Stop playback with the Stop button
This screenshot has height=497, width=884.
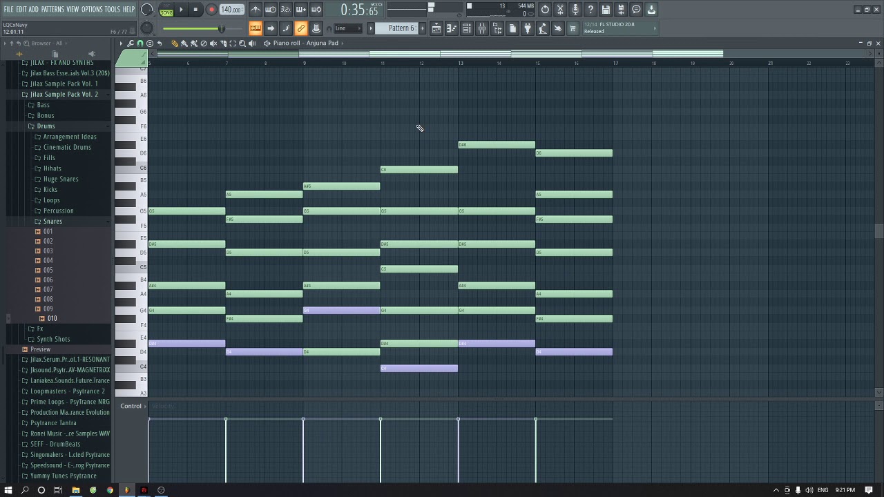point(195,10)
